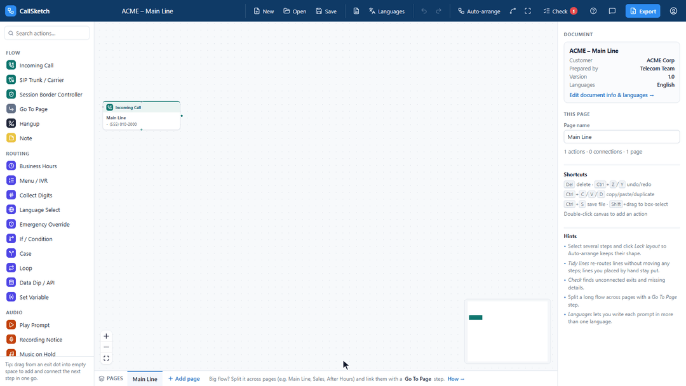Screen dimensions: 686x386
Task: Follow the How link in footer
Action: (x=456, y=379)
